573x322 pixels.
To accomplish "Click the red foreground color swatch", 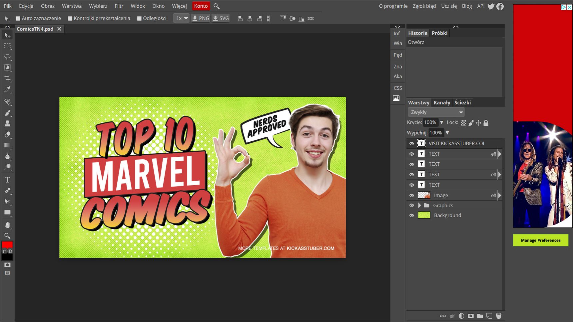I will coord(7,244).
